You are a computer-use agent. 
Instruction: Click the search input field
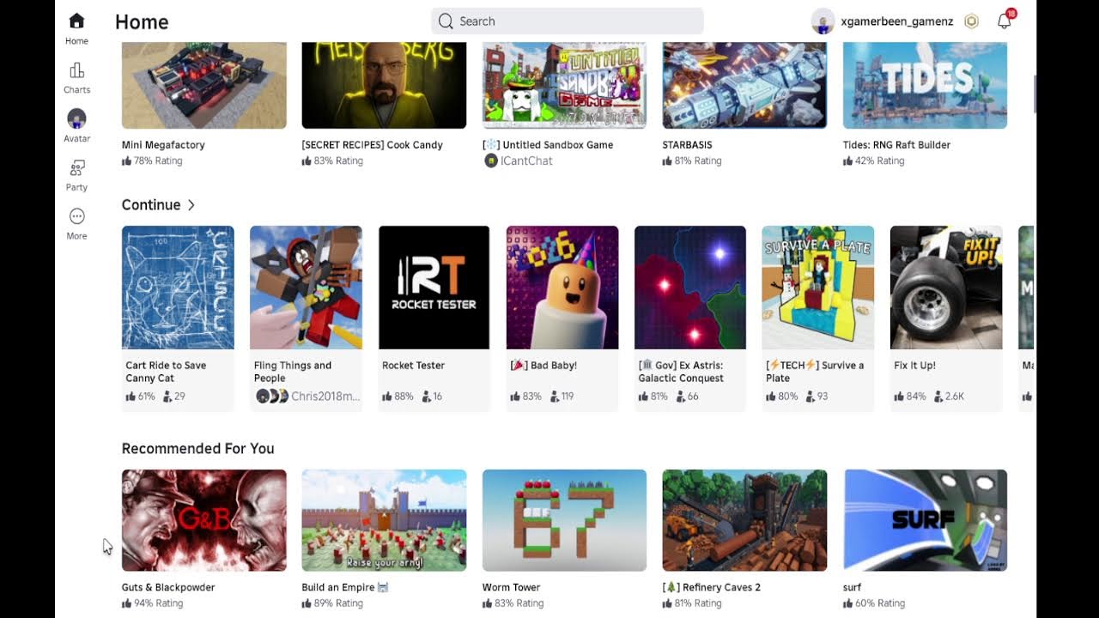pos(568,21)
